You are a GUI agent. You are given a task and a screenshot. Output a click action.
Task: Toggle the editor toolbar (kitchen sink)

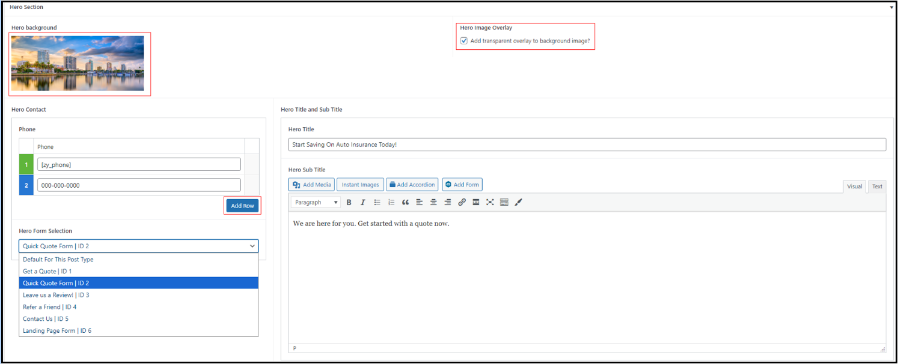[504, 203]
